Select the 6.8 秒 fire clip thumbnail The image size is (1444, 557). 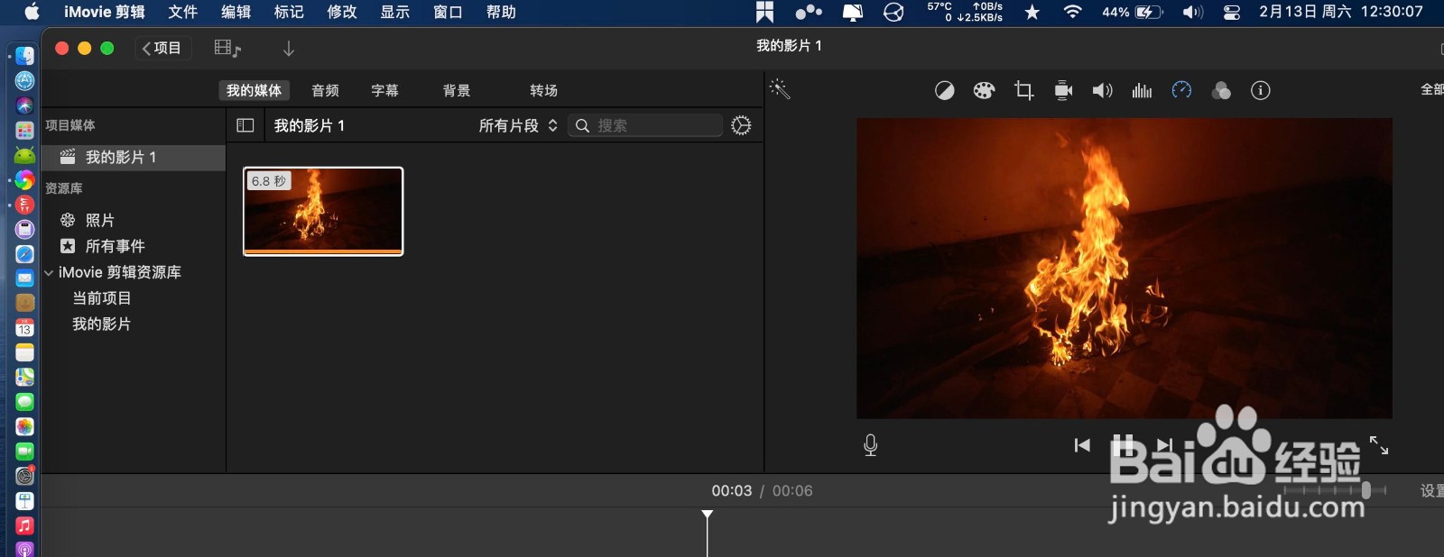(323, 212)
